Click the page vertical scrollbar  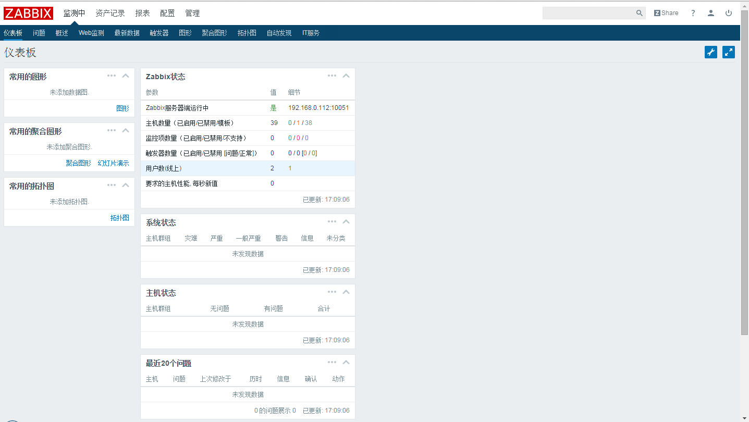tap(744, 172)
